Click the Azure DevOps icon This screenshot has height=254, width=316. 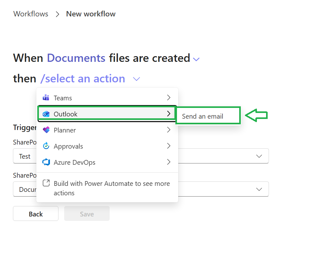[x=46, y=162]
